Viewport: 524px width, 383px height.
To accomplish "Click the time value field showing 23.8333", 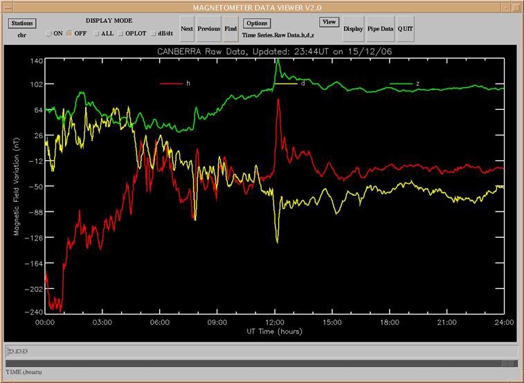I will coord(261,351).
